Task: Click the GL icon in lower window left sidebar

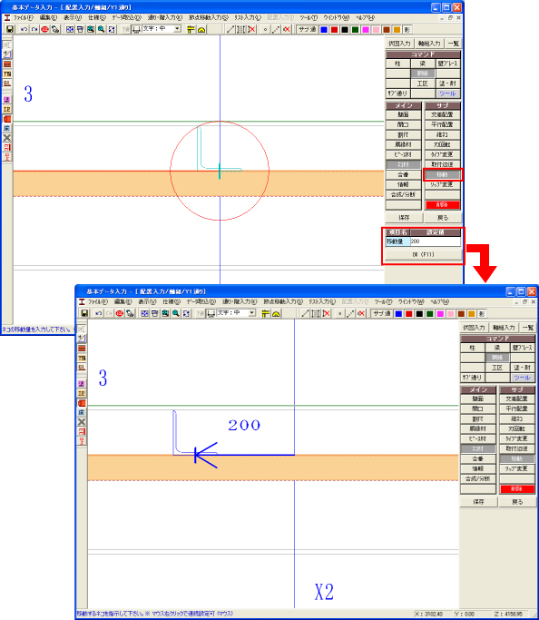Action: point(82,368)
